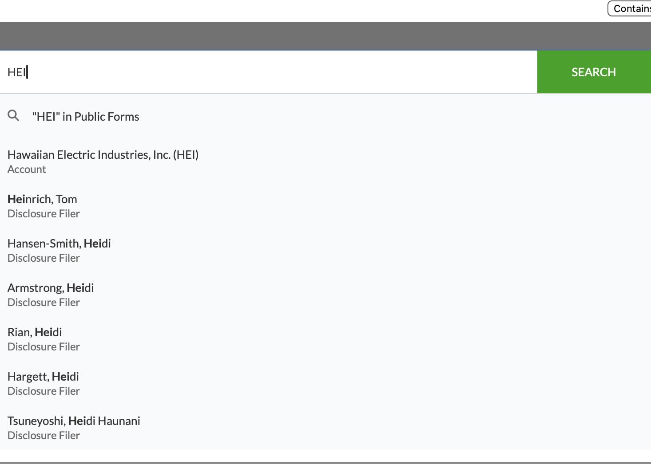
Task: Click Disclosure Filer label under Tsuneyoshi, Heidi
Action: [44, 436]
